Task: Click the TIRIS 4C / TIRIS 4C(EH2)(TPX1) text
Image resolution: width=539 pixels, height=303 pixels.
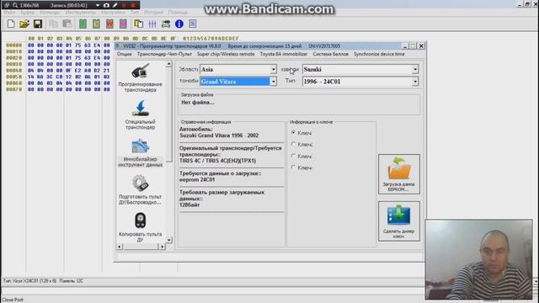Action: 217,161
